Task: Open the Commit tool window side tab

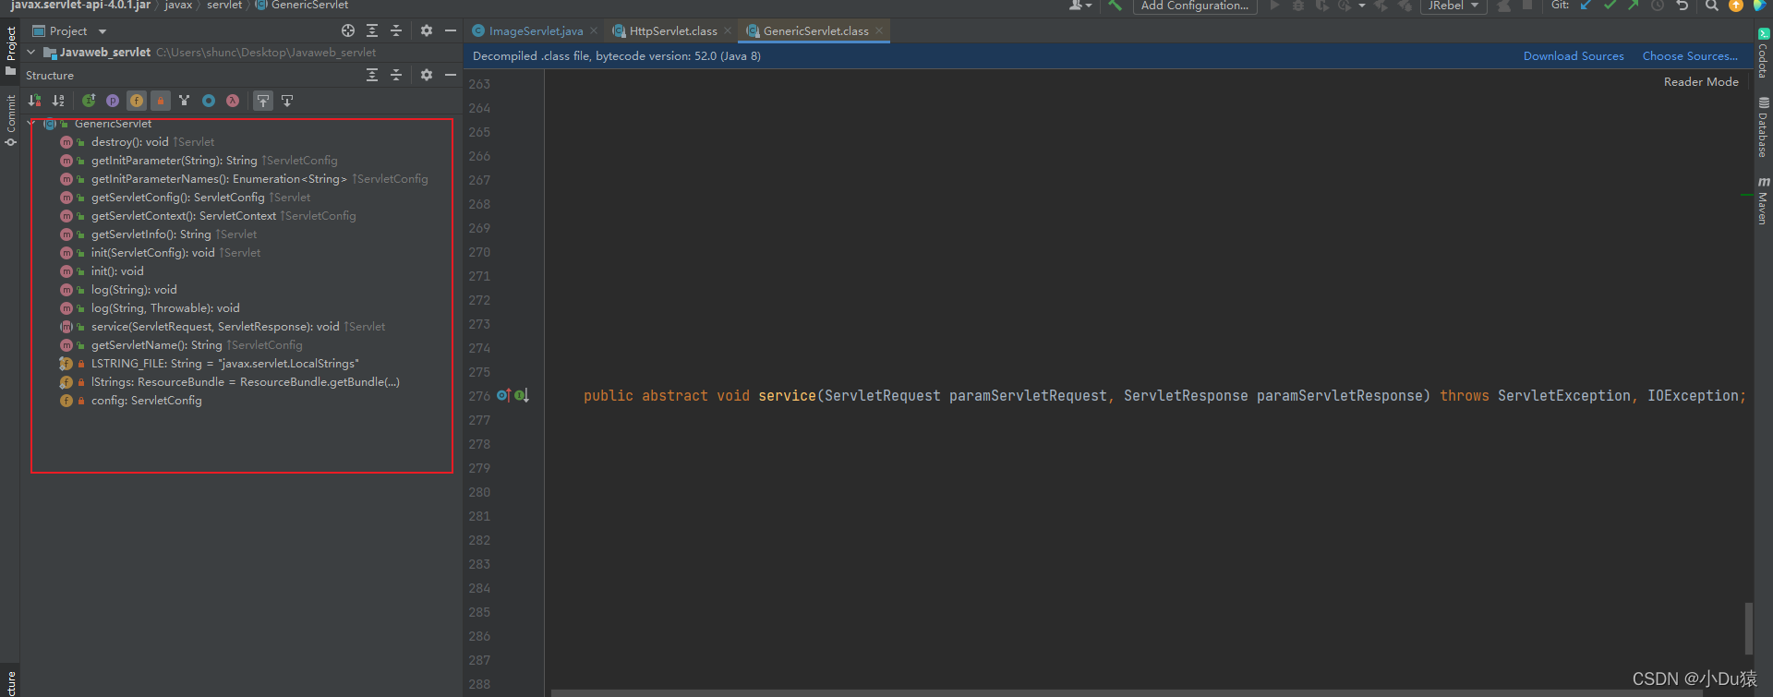Action: click(11, 120)
